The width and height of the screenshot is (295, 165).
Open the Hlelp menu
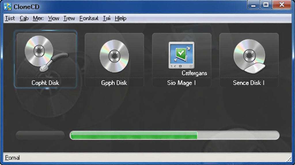click(121, 18)
